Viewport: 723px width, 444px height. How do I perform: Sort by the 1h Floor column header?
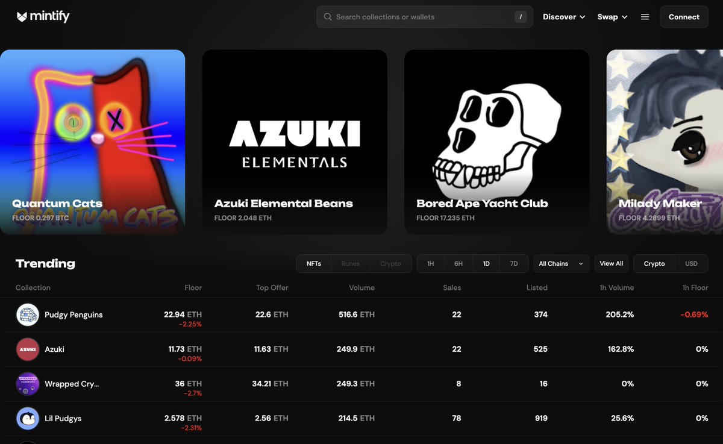(695, 288)
